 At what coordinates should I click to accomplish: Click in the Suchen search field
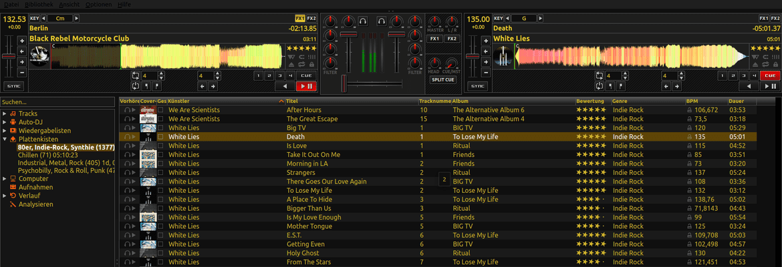click(57, 101)
